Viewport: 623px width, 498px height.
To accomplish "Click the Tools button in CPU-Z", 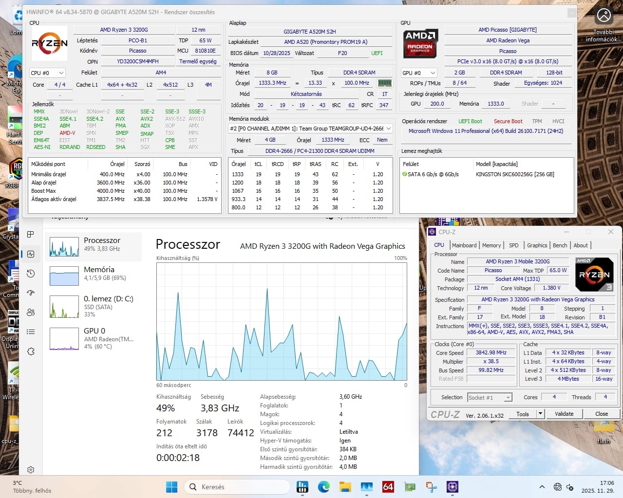I will click(523, 414).
